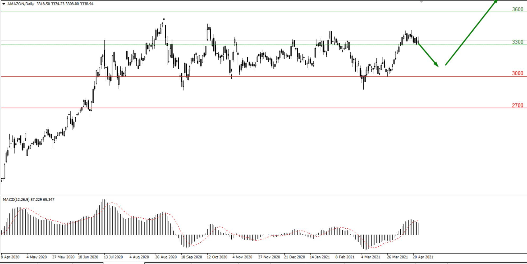The image size is (527, 264).
Task: Click the OHLC price values in header
Action: [x=65, y=4]
